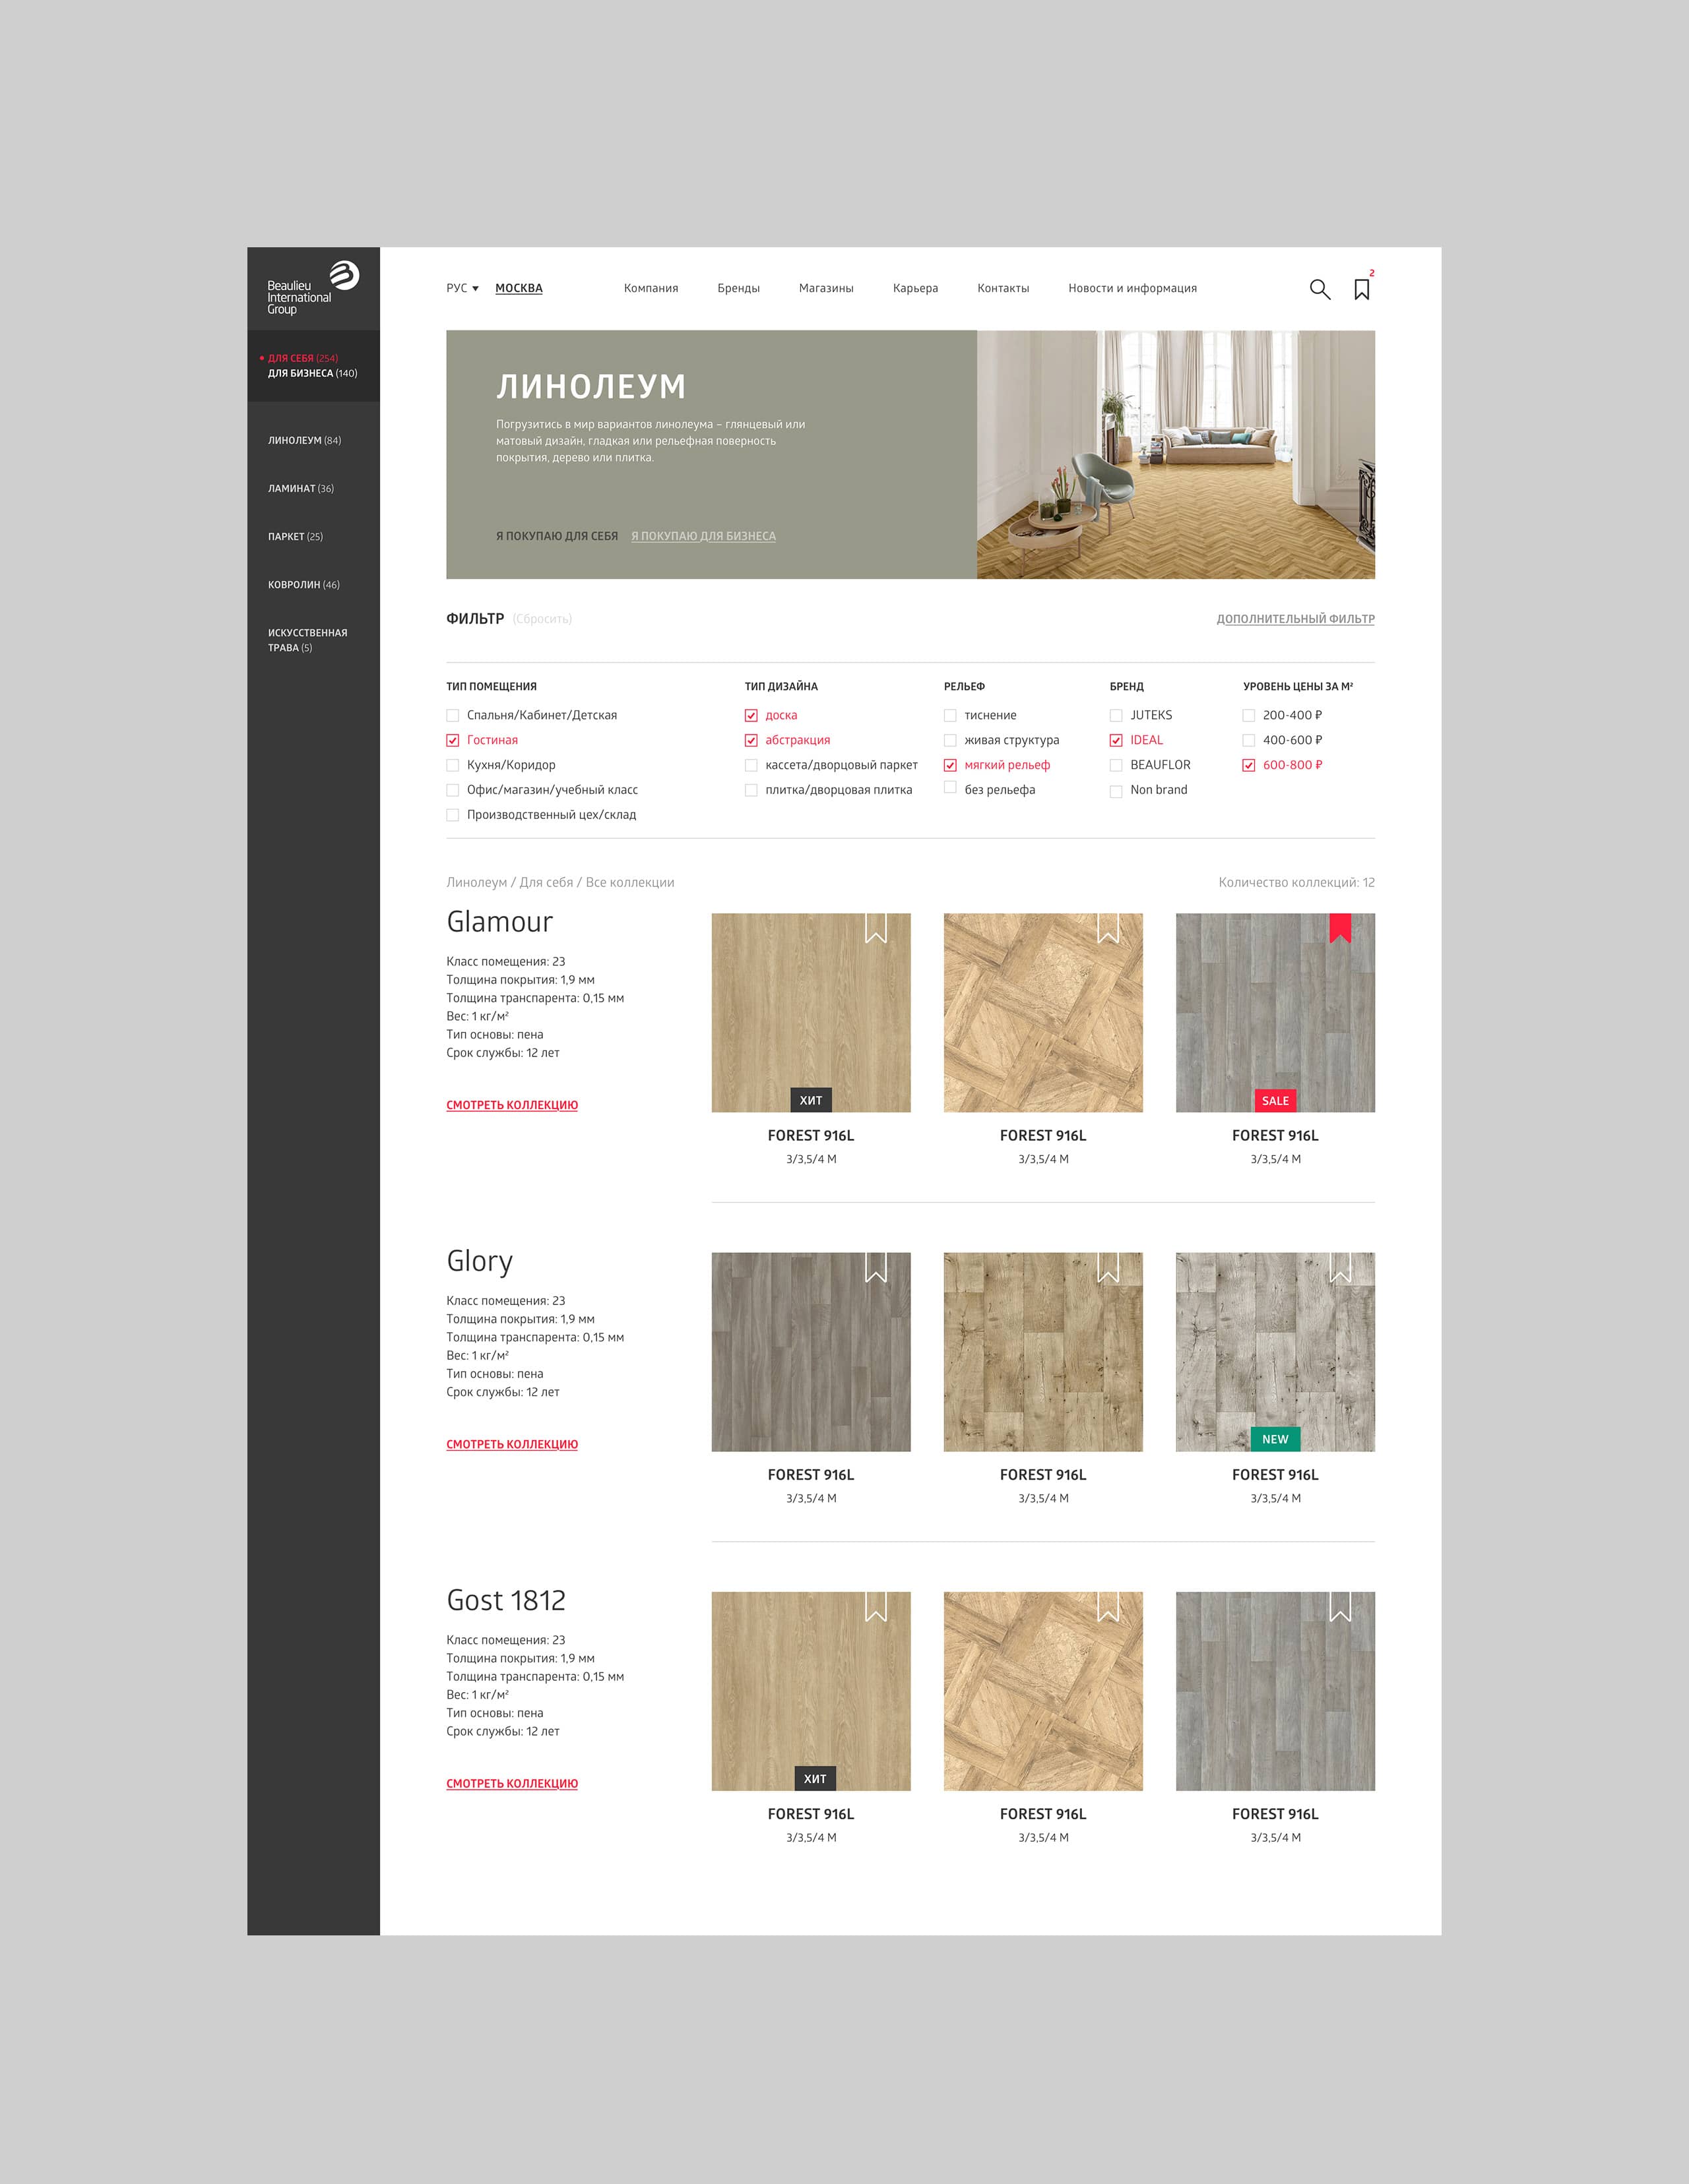Viewport: 1689px width, 2184px height.
Task: Select ДЛЯ СЕБЯ (254) section
Action: point(302,358)
